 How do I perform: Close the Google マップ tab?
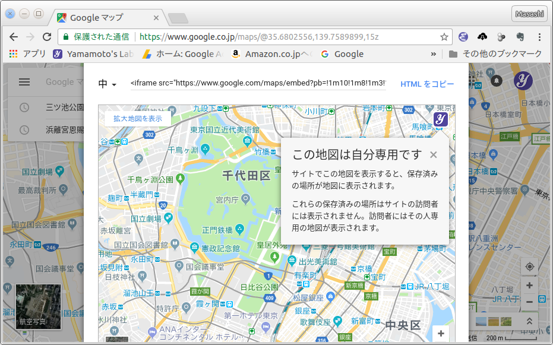[x=156, y=18]
